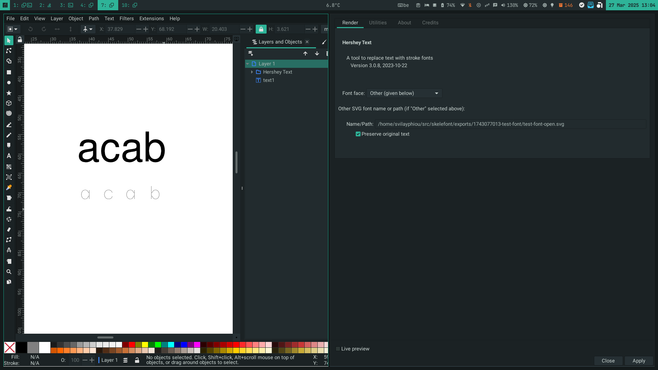Open the Path menu
The height and width of the screenshot is (370, 658).
[x=94, y=18]
